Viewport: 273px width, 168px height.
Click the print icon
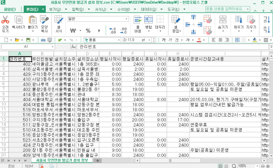[43, 40]
